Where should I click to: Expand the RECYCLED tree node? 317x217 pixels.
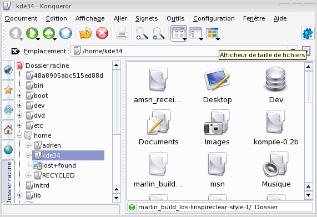click(28, 175)
